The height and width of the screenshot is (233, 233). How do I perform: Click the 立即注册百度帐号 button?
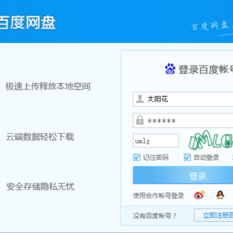[x=214, y=215]
